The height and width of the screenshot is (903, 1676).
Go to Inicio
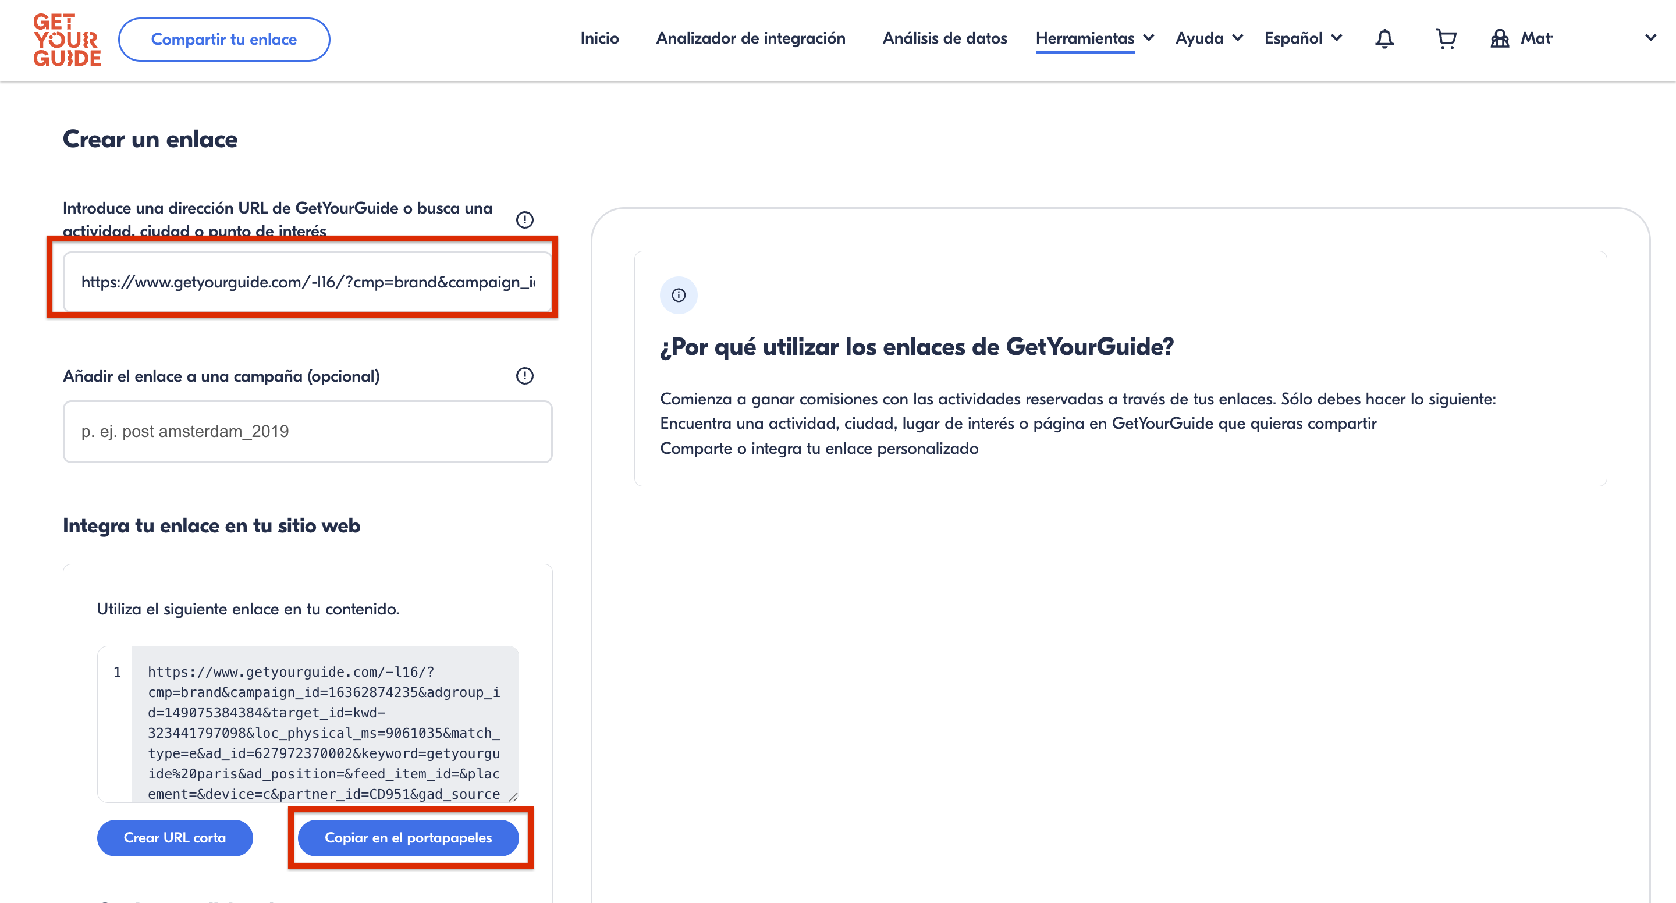point(599,38)
